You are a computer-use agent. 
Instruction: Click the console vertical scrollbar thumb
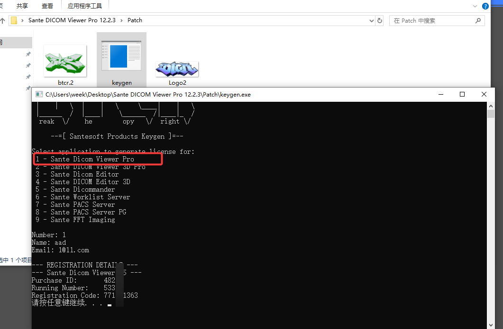click(x=491, y=114)
